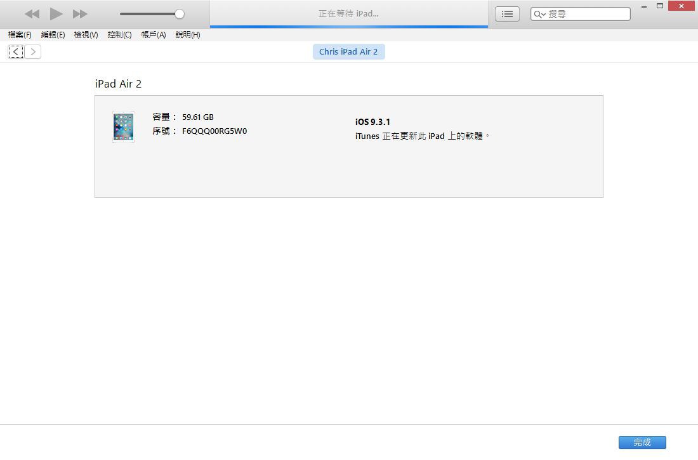Go back with the left arrow button
The width and height of the screenshot is (698, 460).
16,52
